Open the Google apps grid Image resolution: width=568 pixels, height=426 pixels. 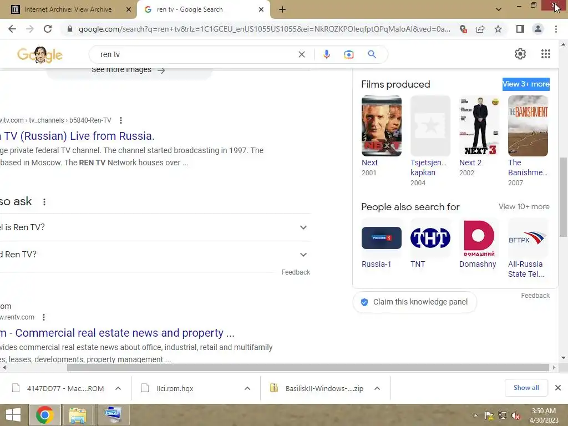(546, 54)
